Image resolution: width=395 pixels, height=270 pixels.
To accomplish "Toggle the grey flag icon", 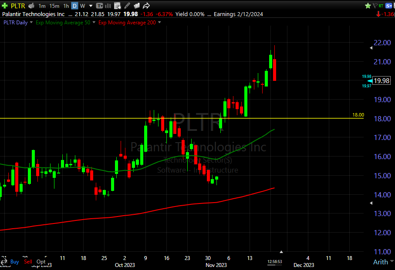I will 375,6.
